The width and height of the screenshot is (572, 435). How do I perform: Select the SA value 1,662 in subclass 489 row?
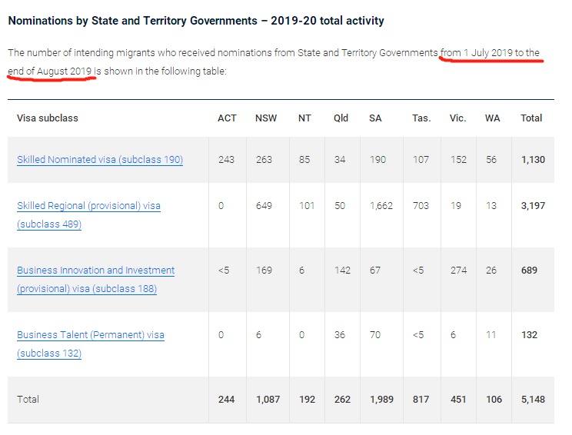(x=382, y=206)
